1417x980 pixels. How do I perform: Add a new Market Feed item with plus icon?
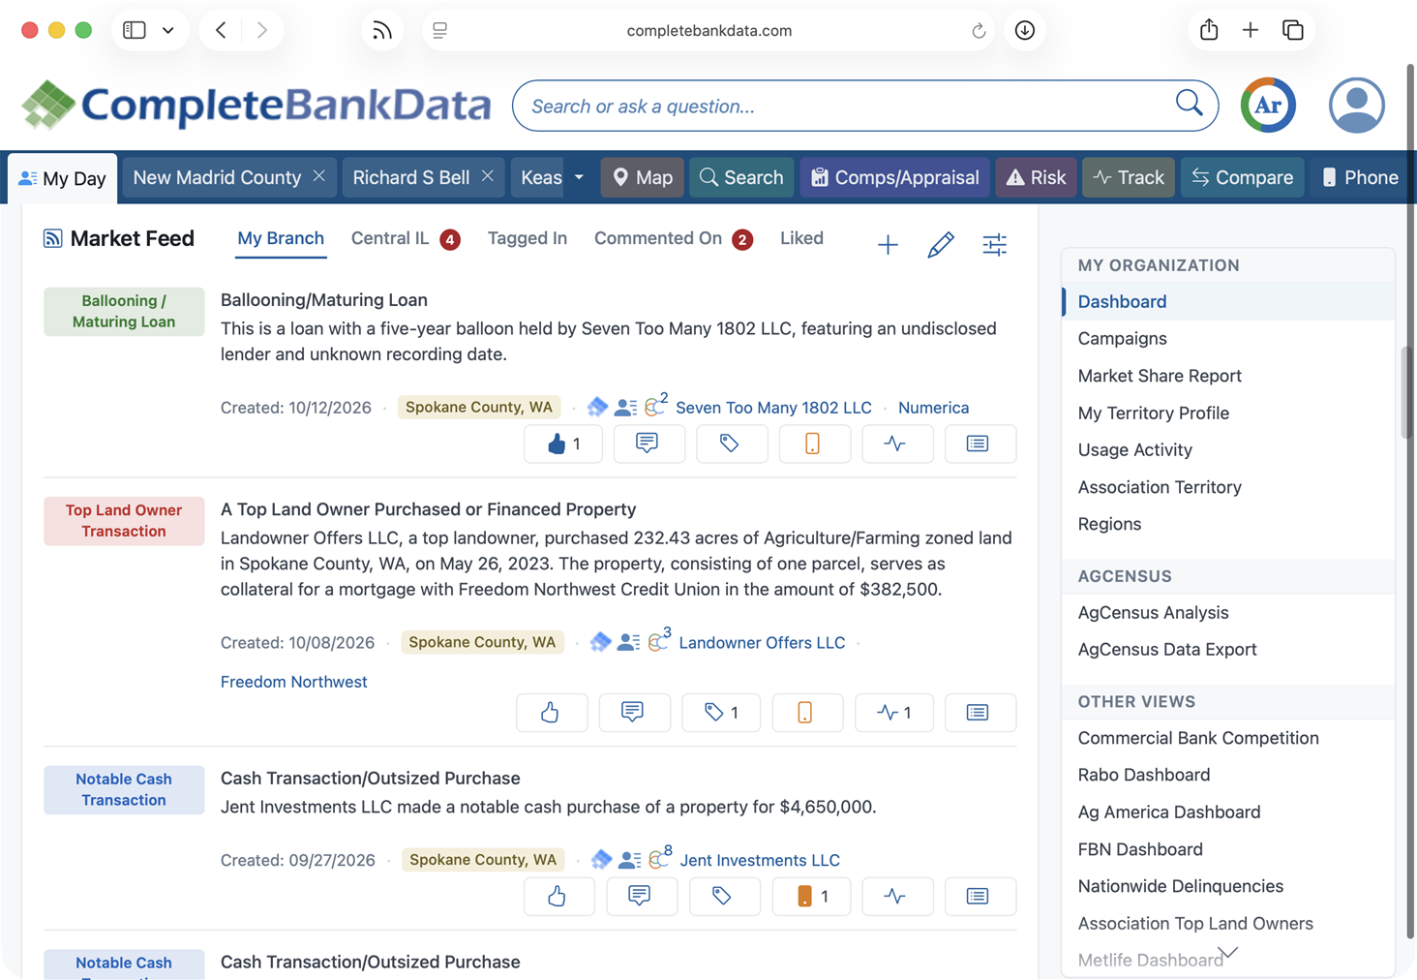[888, 245]
